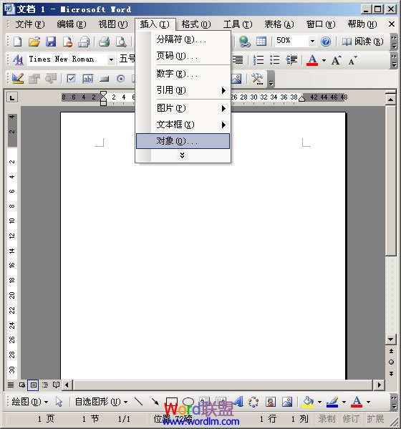Switch to Web Layout view button
This screenshot has height=429, width=401.
click(22, 385)
